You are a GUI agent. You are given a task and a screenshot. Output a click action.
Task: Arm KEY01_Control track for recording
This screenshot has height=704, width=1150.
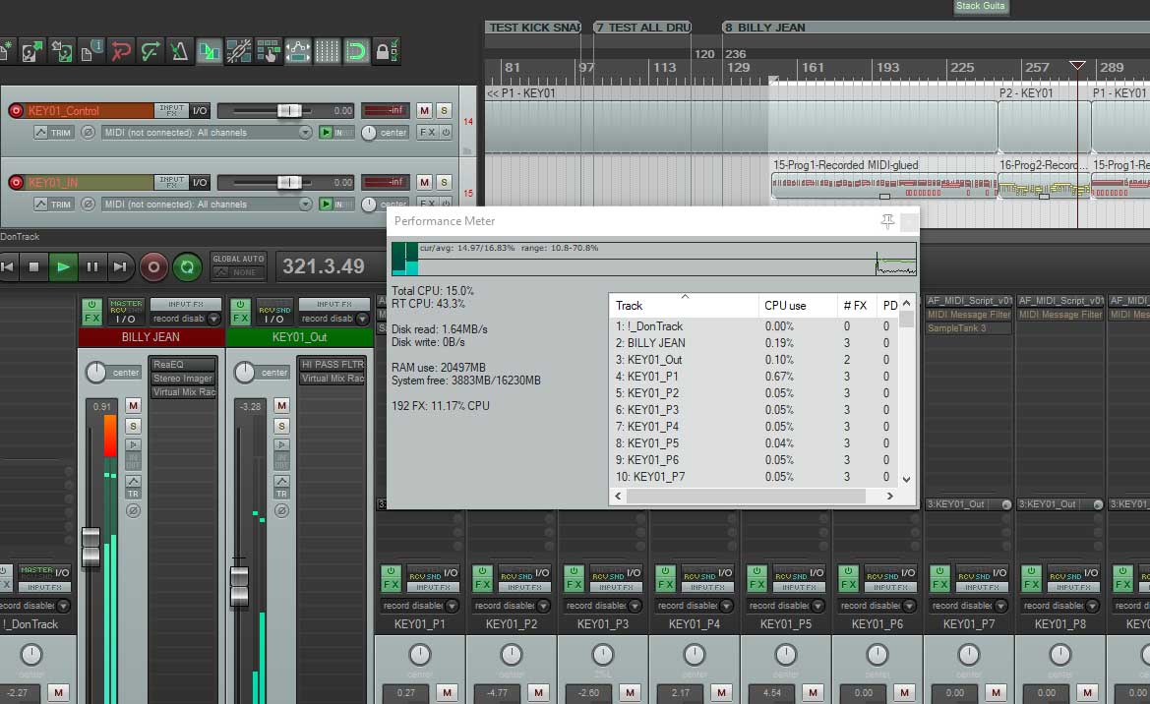16,111
